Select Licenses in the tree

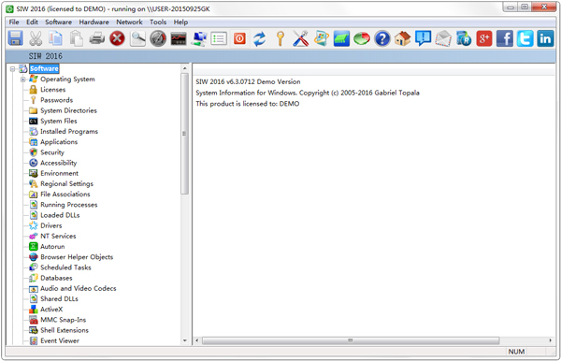pyautogui.click(x=52, y=90)
